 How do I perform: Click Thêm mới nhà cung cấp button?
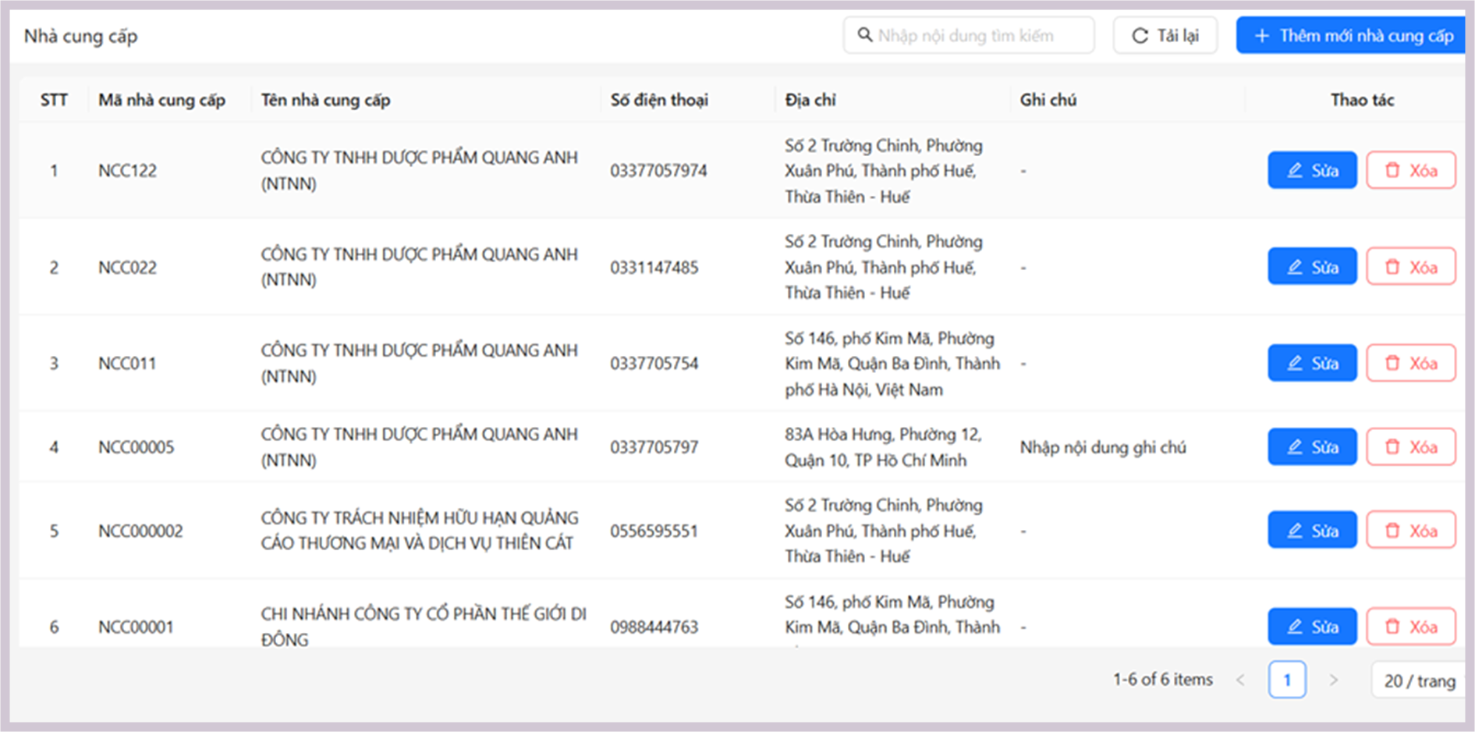pyautogui.click(x=1351, y=35)
